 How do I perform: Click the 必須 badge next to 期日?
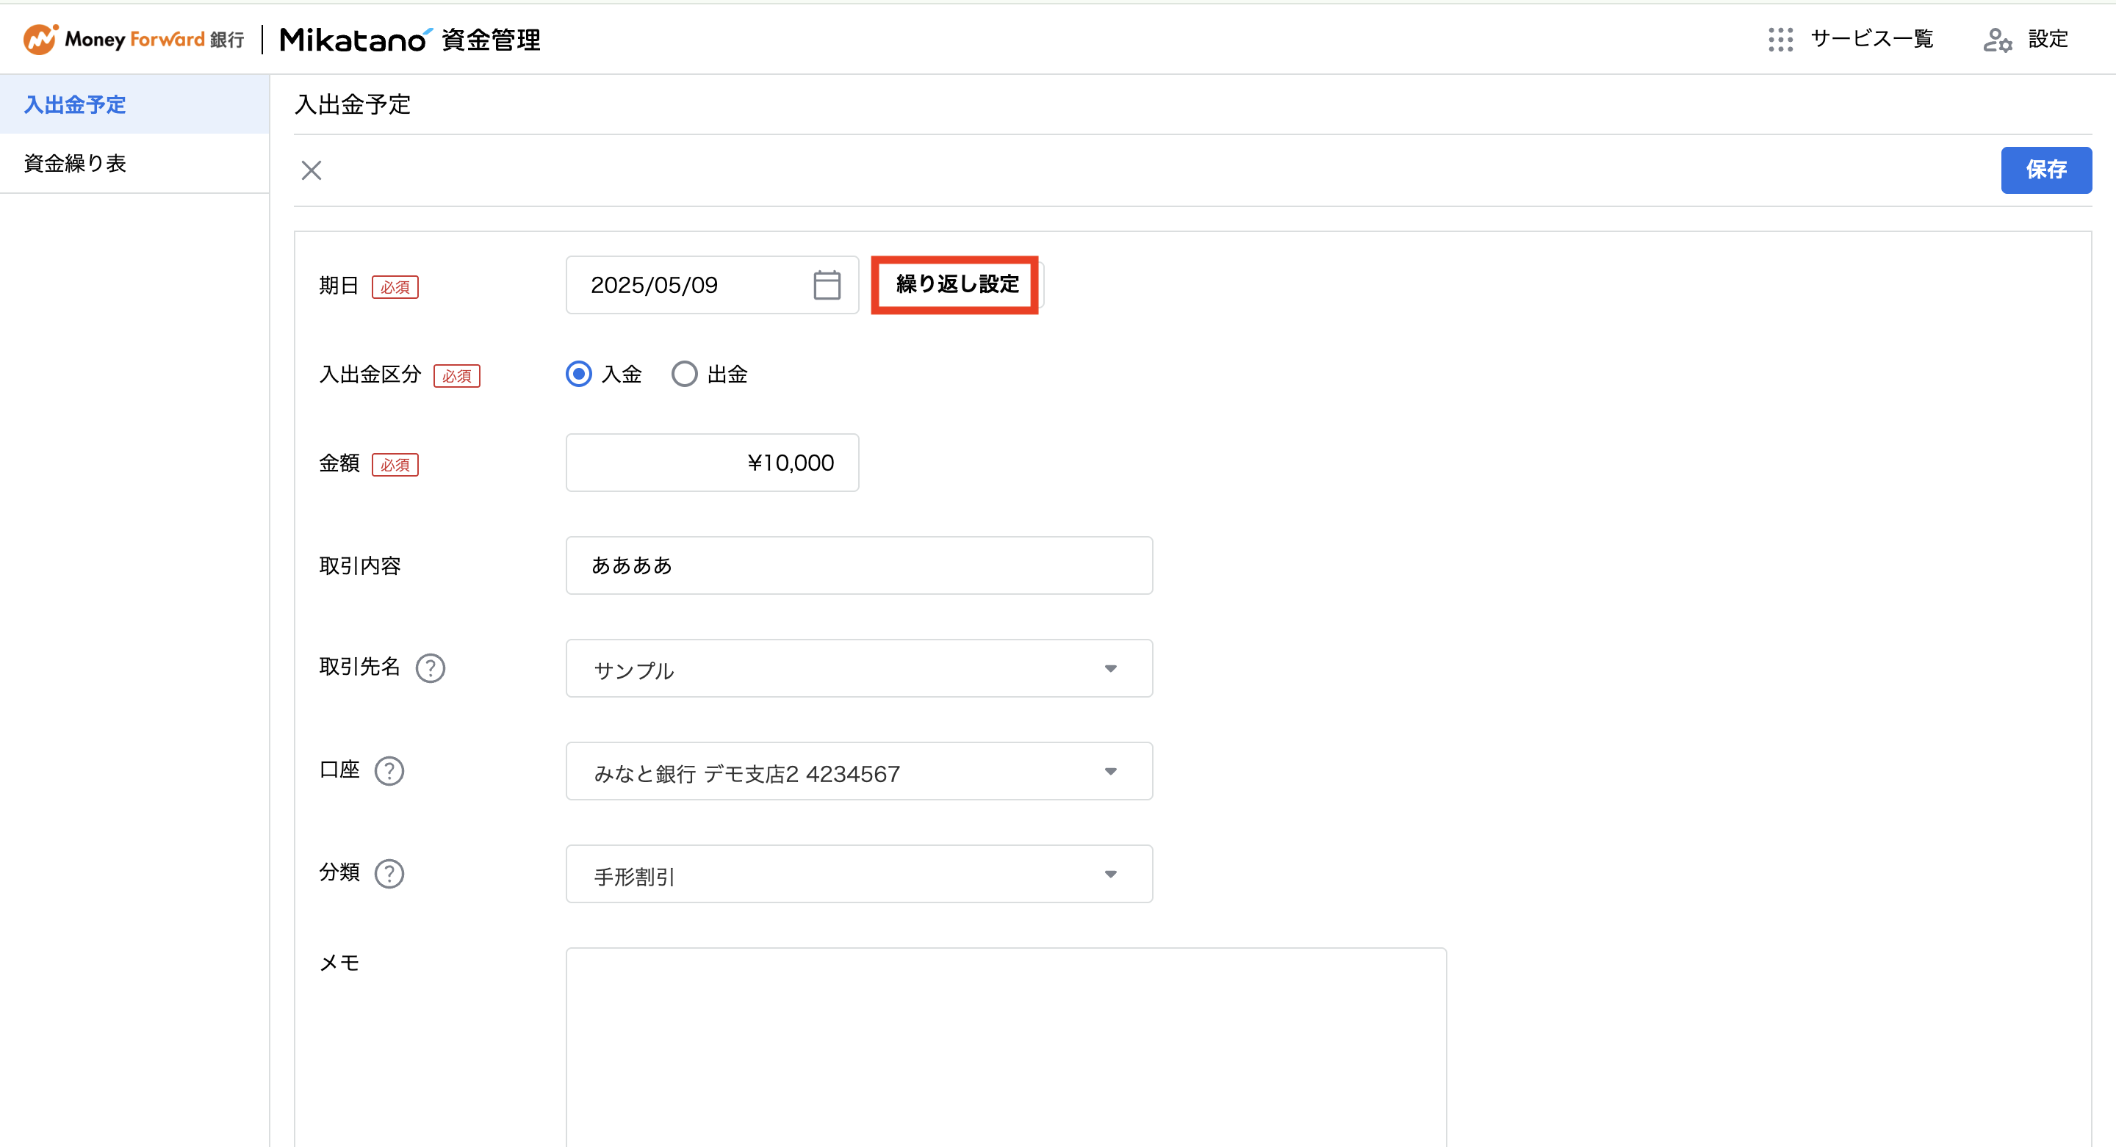(395, 286)
